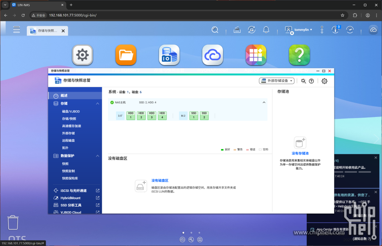Screen dimensions: 382x246
Task: Open Storage & Snapshots desktop icon
Action: (x=169, y=55)
